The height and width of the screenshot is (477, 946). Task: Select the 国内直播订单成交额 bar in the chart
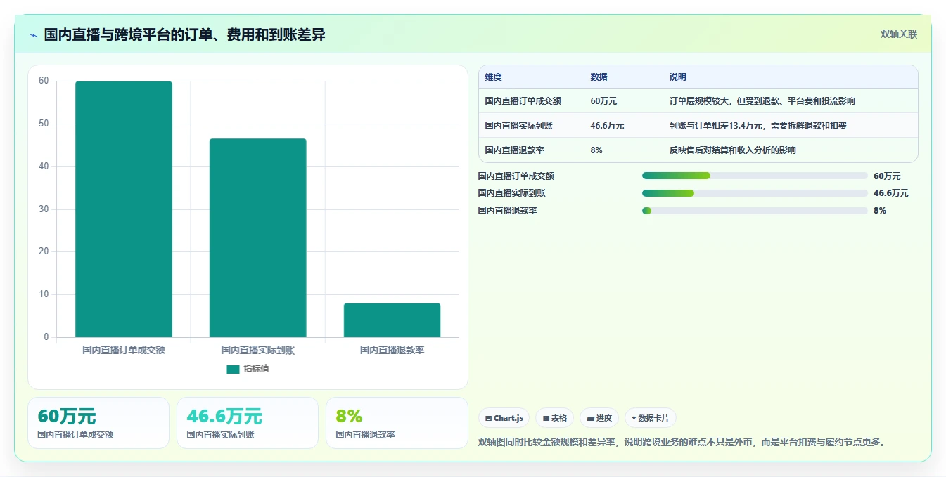[x=124, y=209]
